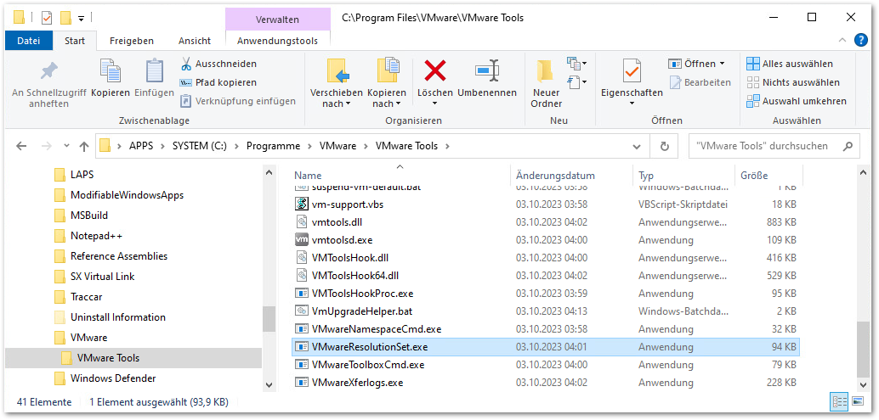
Task: Click SYSTEM (C:) in address bar
Action: (201, 147)
